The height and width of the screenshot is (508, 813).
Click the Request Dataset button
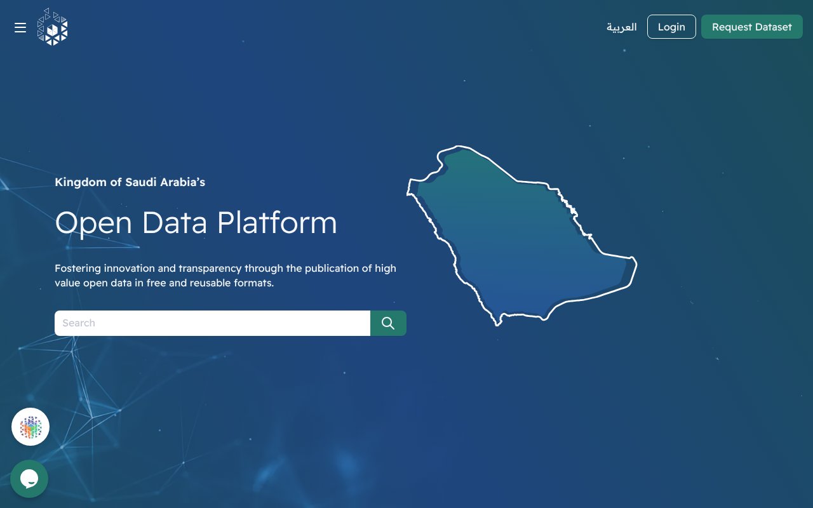pyautogui.click(x=752, y=27)
